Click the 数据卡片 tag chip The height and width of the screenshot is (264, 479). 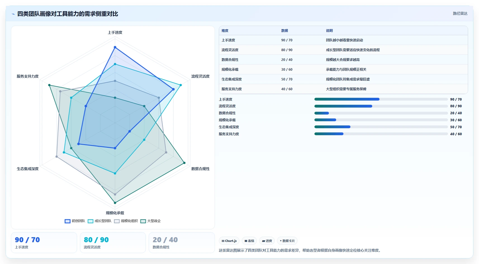pos(287,241)
